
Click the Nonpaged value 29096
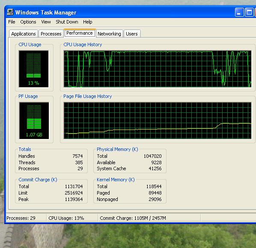(155, 199)
